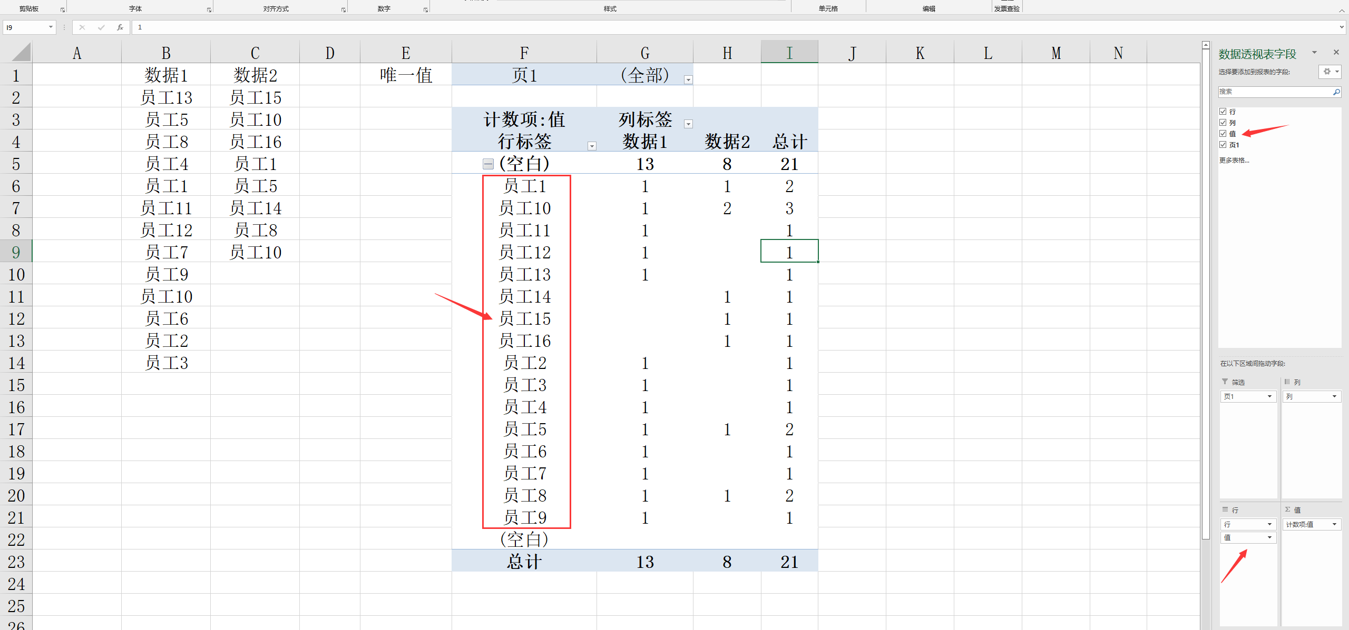Open the 行标签 filter dropdown
Viewport: 1349px width, 630px height.
pos(592,146)
